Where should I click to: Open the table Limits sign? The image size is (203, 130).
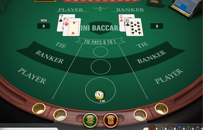[x=154, y=3]
